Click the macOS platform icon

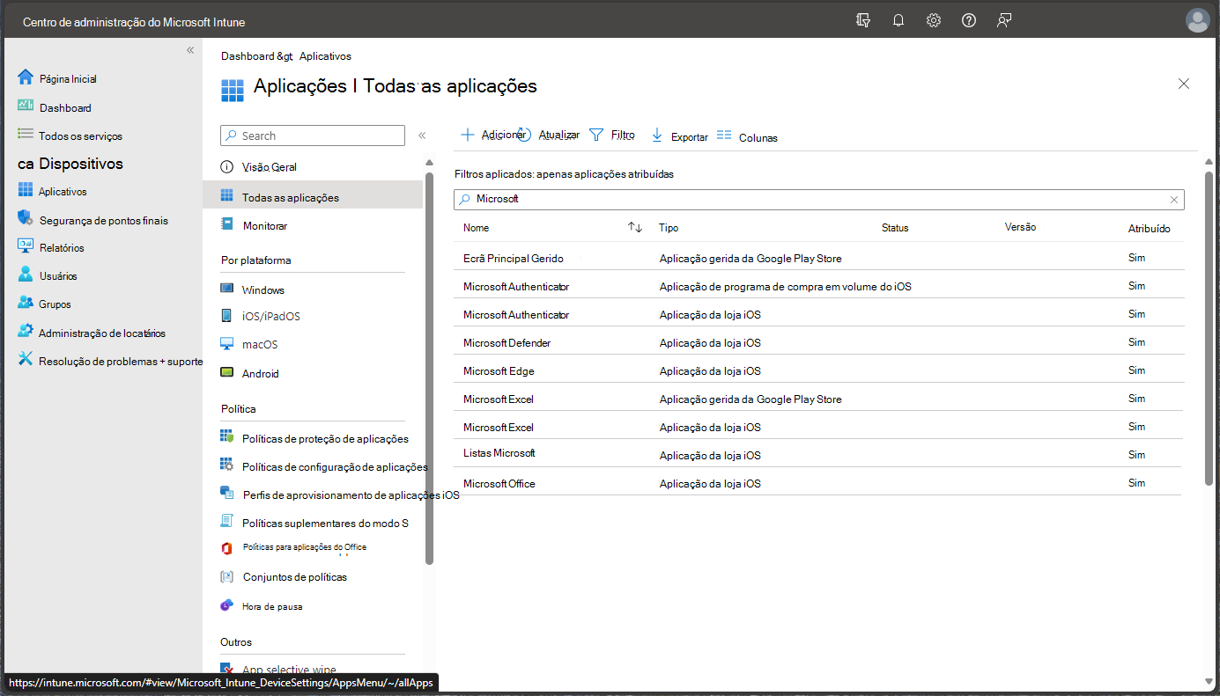coord(227,344)
